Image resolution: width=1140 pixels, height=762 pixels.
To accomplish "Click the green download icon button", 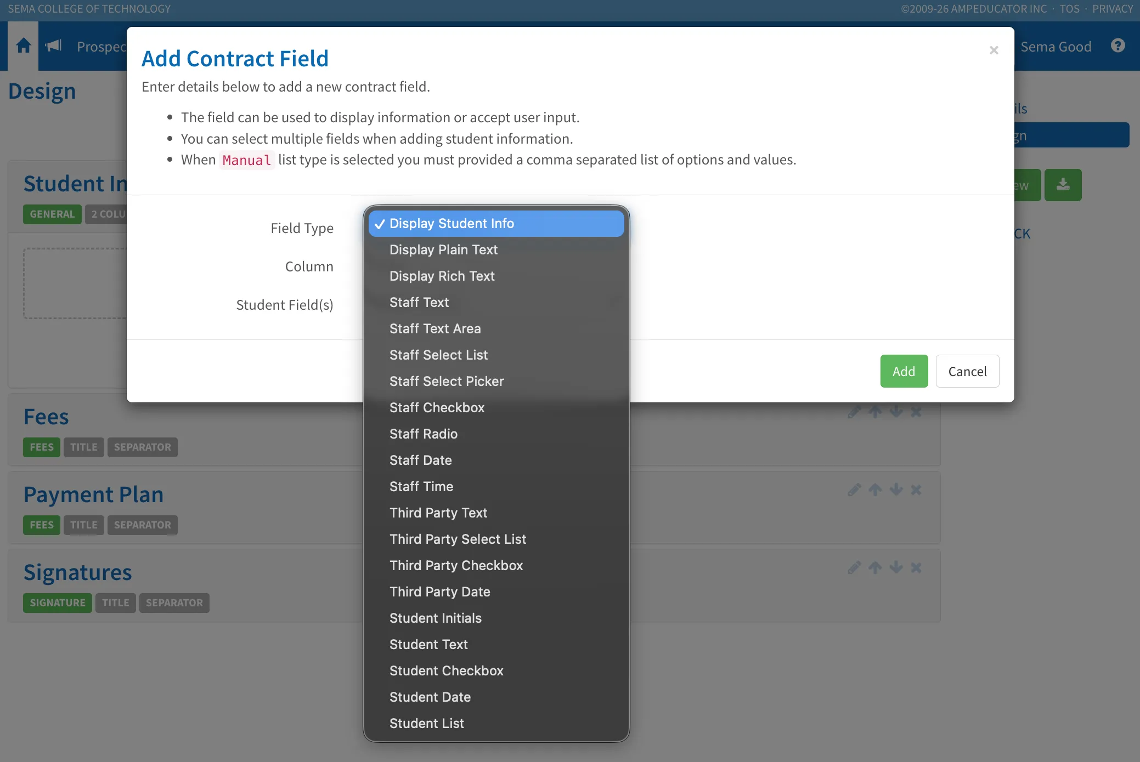I will pyautogui.click(x=1063, y=185).
